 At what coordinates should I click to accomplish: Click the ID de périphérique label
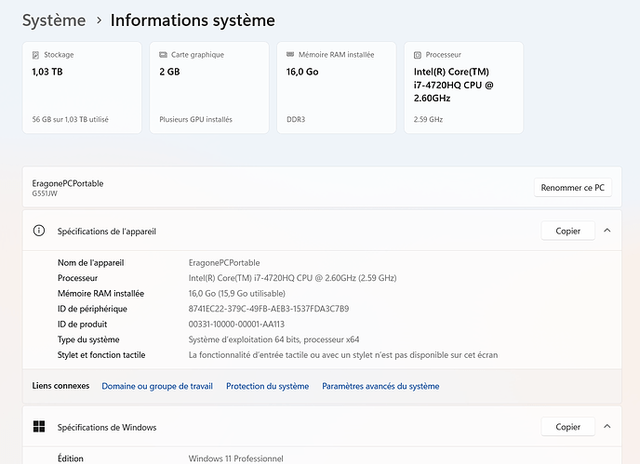click(x=92, y=309)
